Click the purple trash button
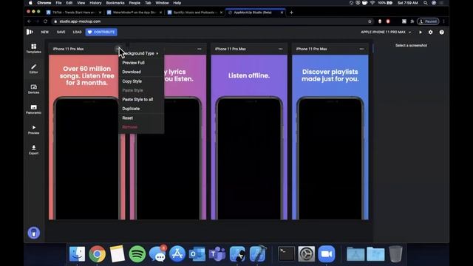This screenshot has width=473, height=266. 34,233
